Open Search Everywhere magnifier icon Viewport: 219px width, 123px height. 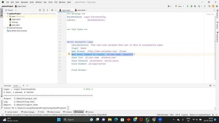tap(209, 6)
